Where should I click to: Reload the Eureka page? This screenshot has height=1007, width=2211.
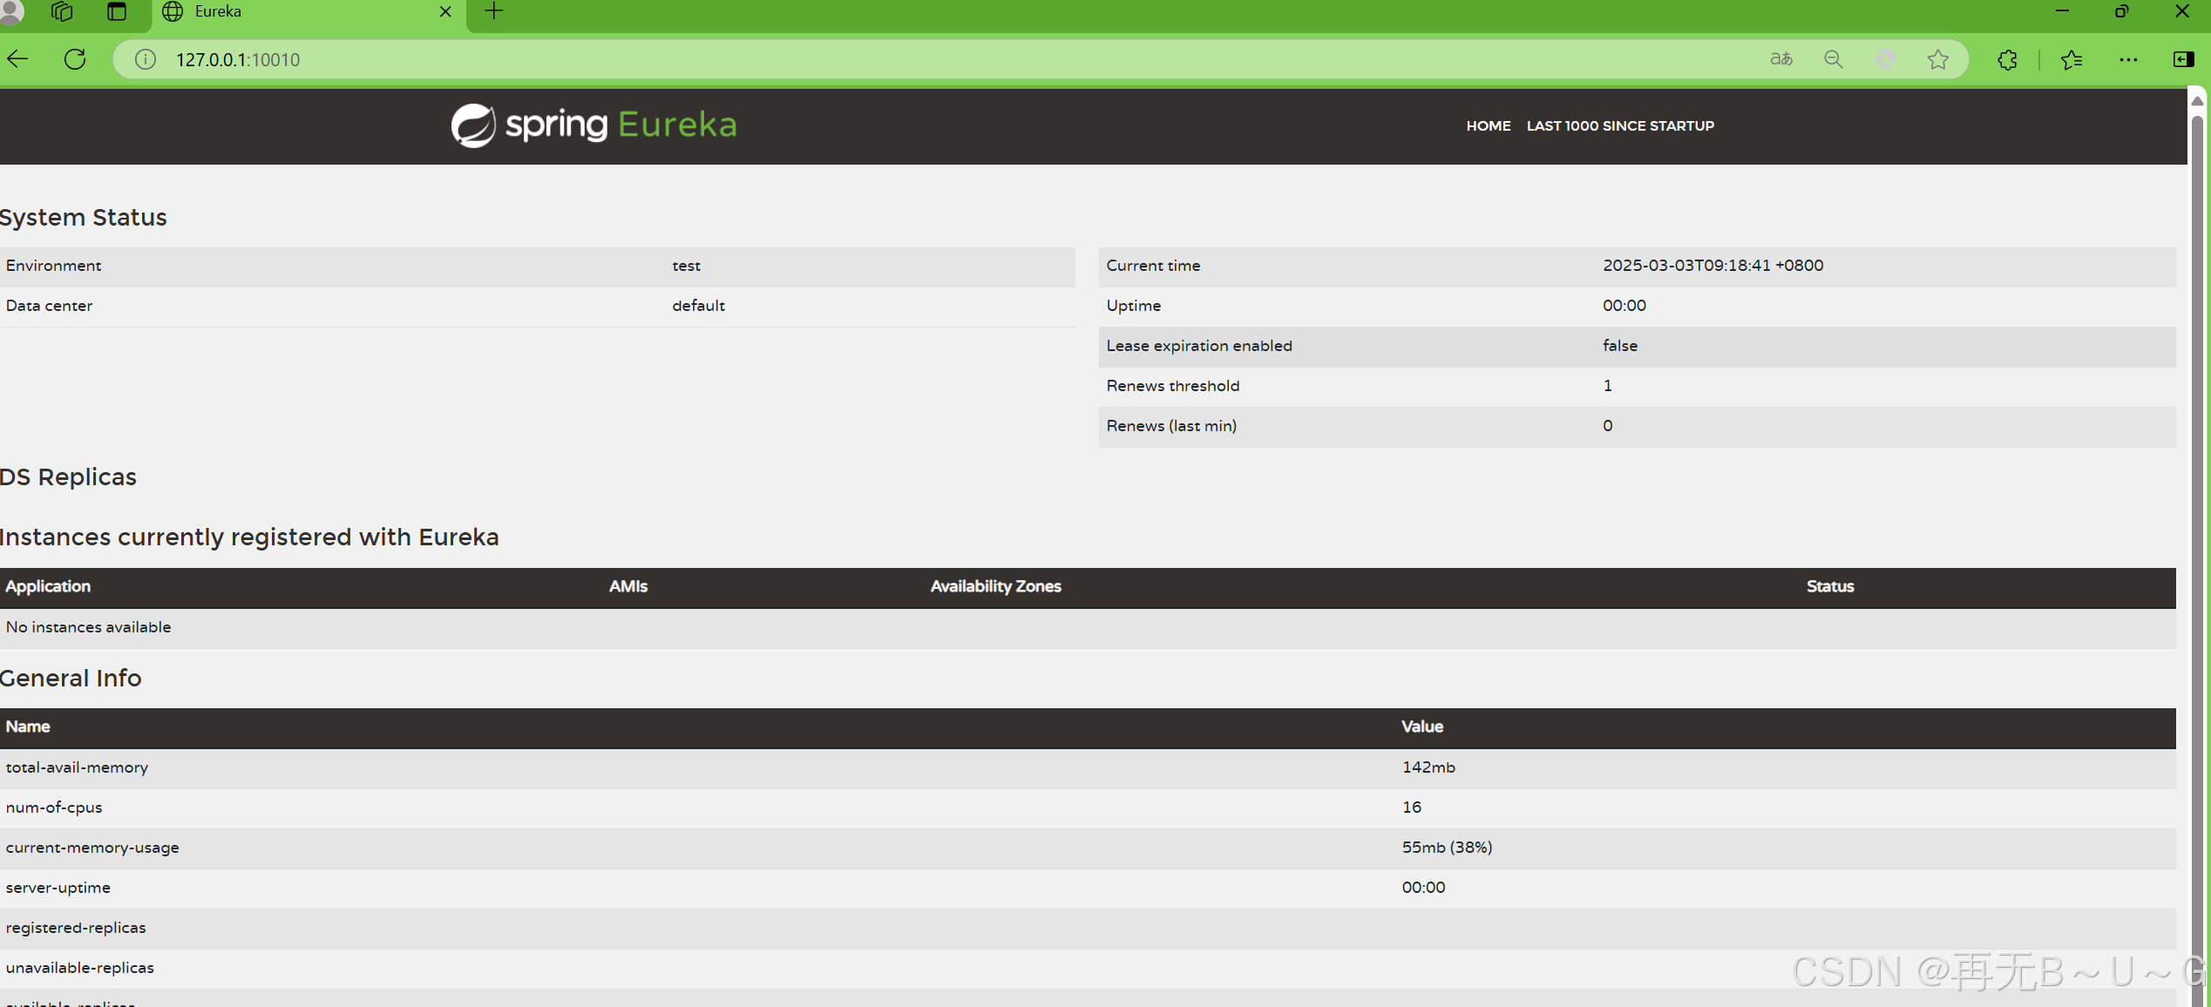click(x=75, y=59)
